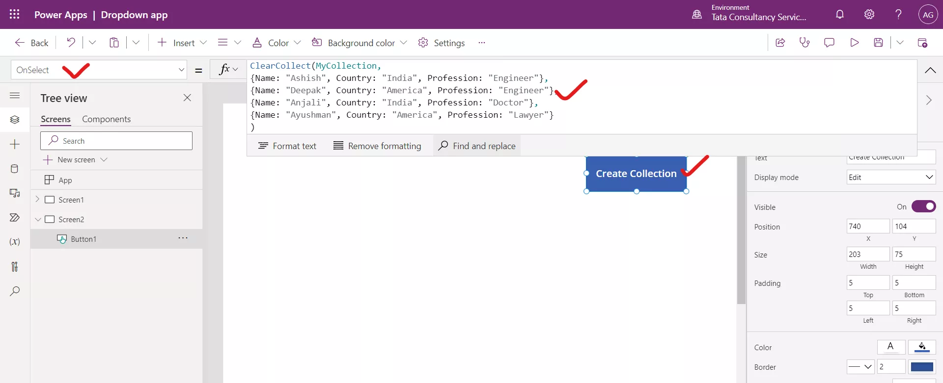Expand the Screen1 tree node
Image resolution: width=943 pixels, height=383 pixels.
37,199
